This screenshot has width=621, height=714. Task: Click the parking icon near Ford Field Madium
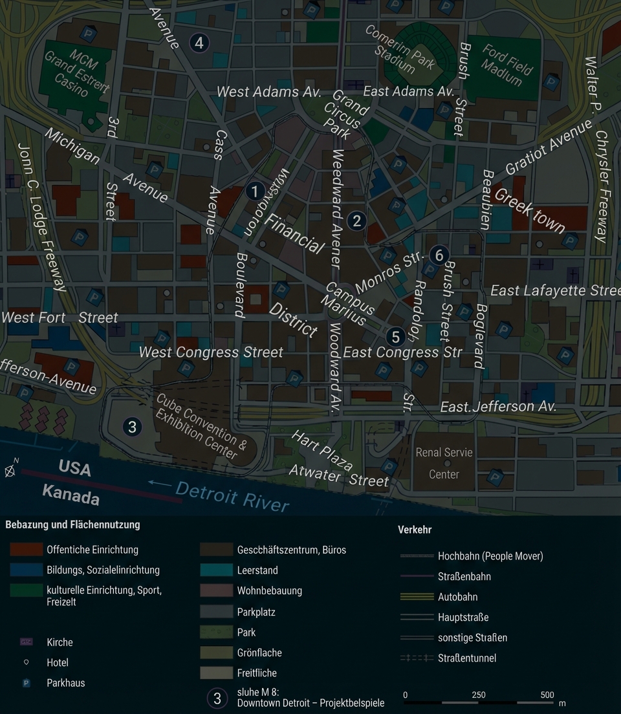point(550,81)
